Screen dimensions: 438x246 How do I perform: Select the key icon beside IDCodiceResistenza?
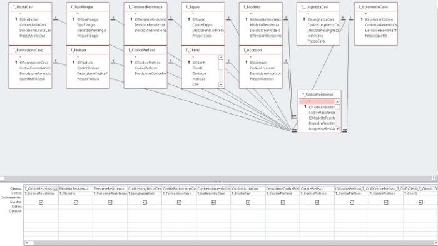pos(305,107)
